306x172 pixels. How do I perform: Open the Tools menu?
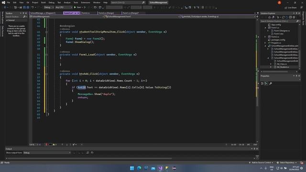pyautogui.click(x=76, y=2)
